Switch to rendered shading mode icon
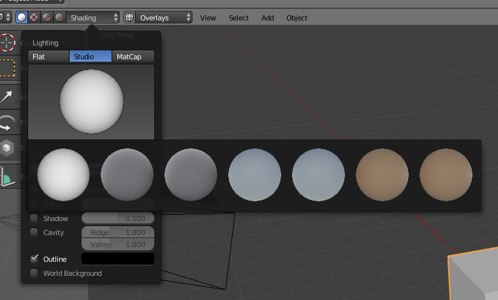 [x=59, y=17]
